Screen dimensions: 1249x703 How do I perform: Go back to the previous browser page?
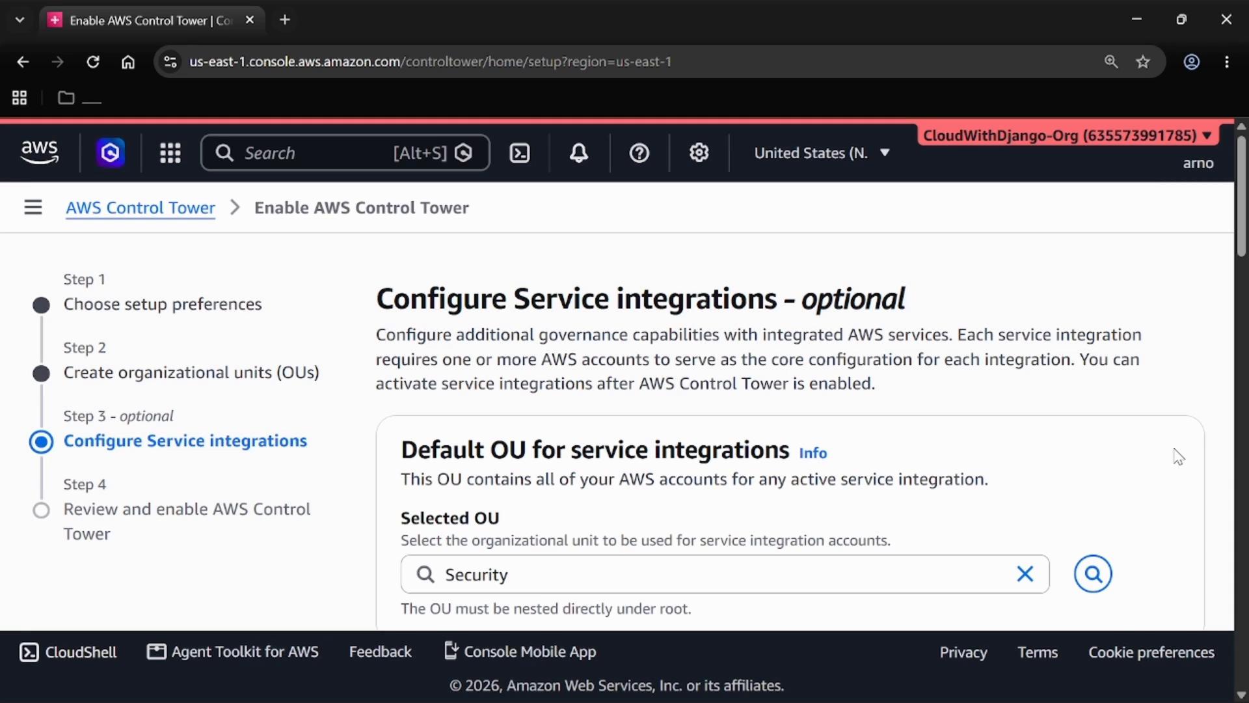pos(23,62)
